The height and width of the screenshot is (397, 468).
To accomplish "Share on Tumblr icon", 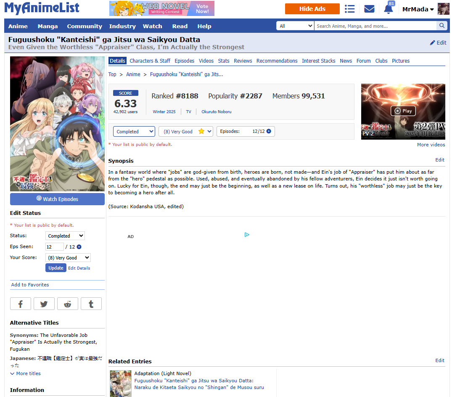I will [91, 304].
